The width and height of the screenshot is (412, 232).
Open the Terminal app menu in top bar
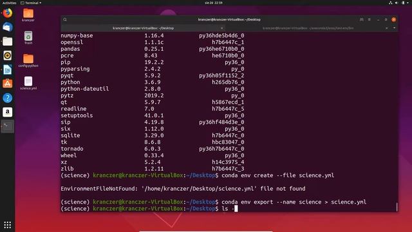pos(31,3)
